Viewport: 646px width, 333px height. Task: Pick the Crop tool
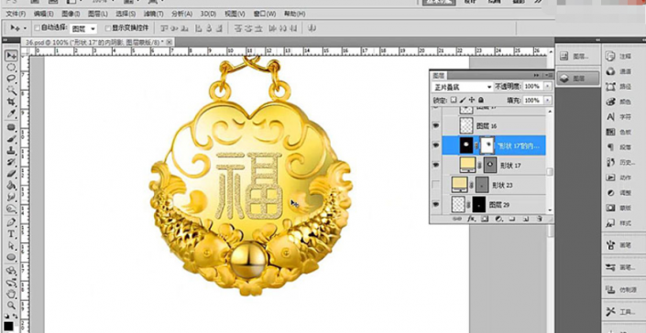[x=12, y=102]
